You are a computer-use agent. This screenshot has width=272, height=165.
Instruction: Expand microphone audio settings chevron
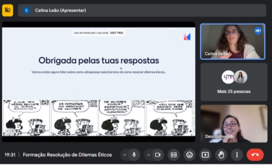[124, 155]
